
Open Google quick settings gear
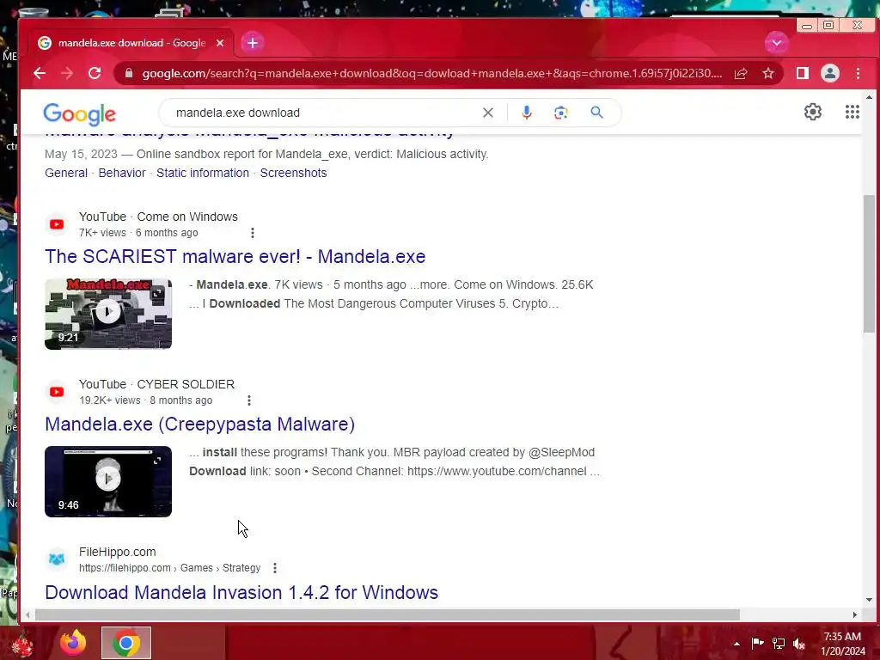pos(813,113)
